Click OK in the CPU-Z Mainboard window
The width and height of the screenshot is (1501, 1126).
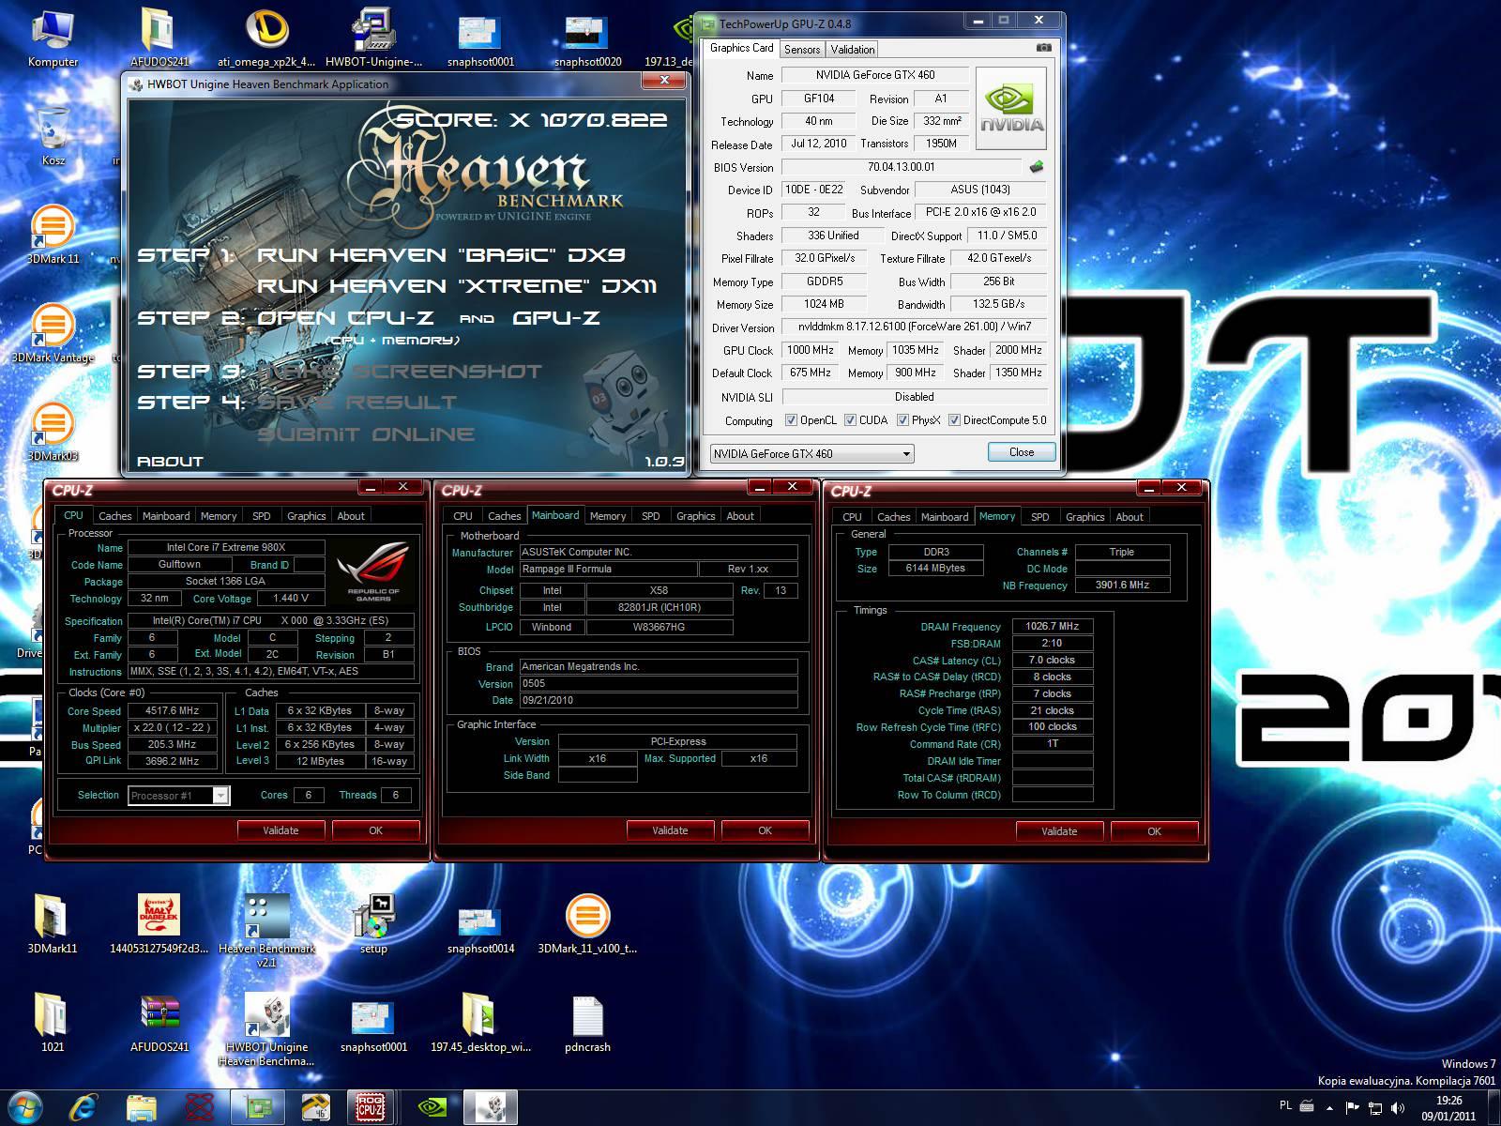pyautogui.click(x=765, y=830)
